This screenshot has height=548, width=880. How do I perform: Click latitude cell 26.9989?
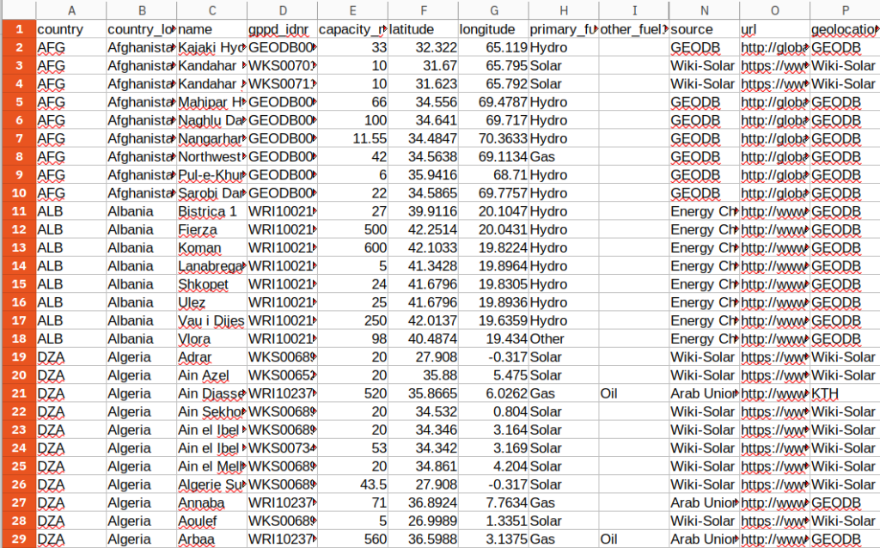pos(423,521)
